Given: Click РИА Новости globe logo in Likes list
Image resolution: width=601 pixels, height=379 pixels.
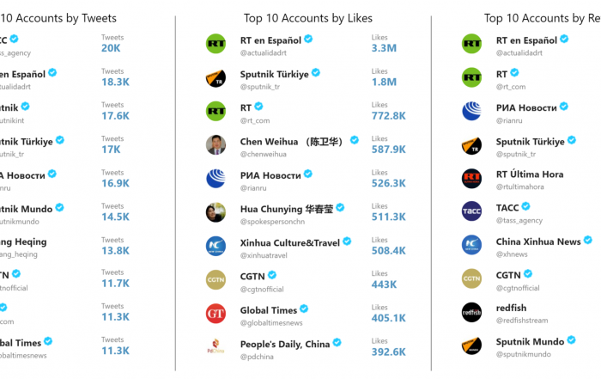Looking at the screenshot, I should (216, 179).
